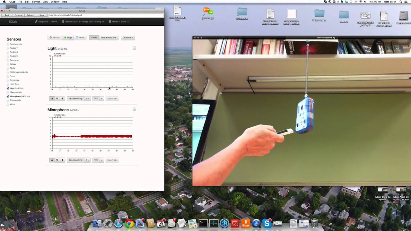Image resolution: width=411 pixels, height=231 pixels.
Task: Click the browser Forward button
Action: coord(18,15)
